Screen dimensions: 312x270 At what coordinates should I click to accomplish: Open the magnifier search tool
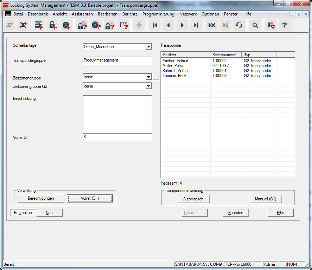point(255,25)
